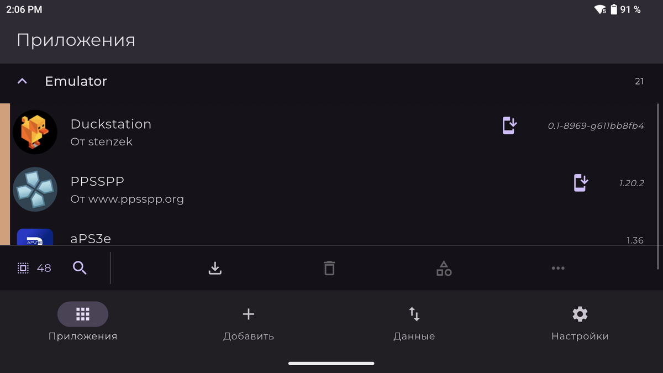Open the category filter shapes icon
The width and height of the screenshot is (663, 373).
click(x=444, y=267)
